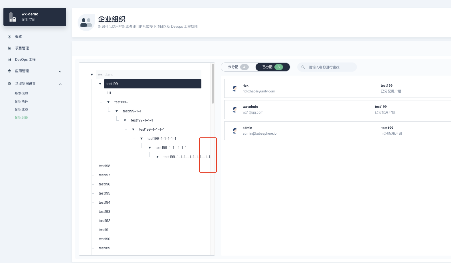Collapse the test199-1-1-1-1 node arrow

point(133,130)
